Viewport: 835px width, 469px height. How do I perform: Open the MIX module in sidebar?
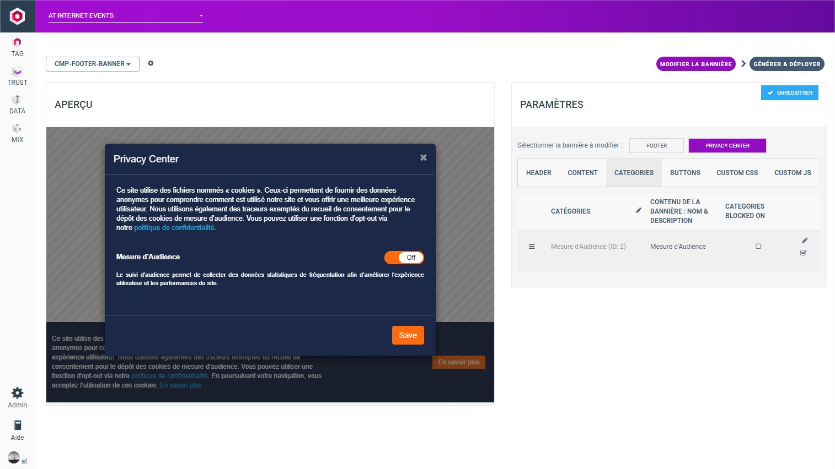pos(17,133)
